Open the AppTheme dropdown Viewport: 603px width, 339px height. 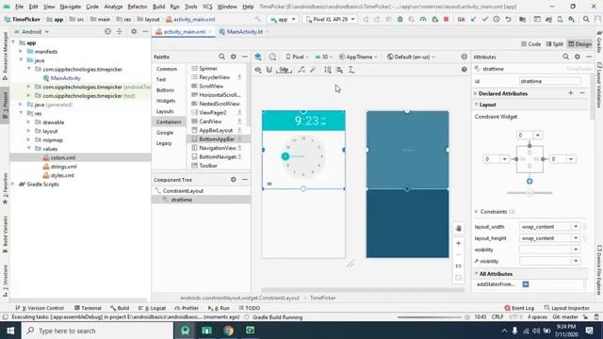point(358,56)
